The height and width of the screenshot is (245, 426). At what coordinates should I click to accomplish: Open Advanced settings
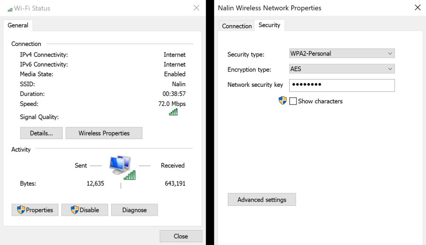tap(262, 199)
